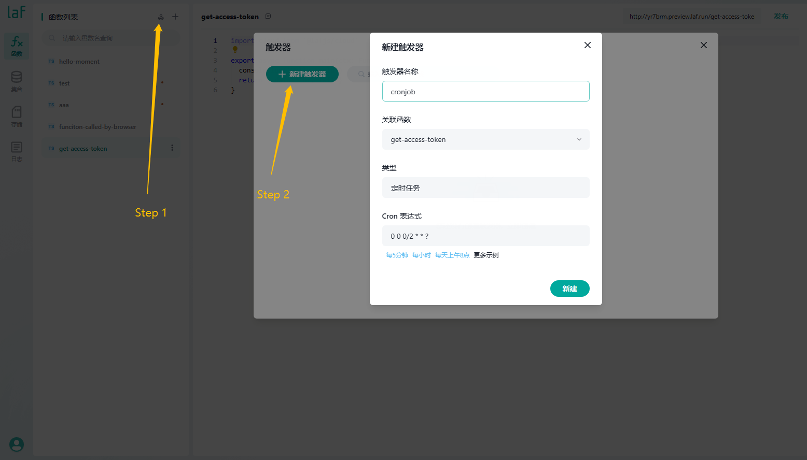
Task: Click the Cron 表达式 input field
Action: pos(485,236)
